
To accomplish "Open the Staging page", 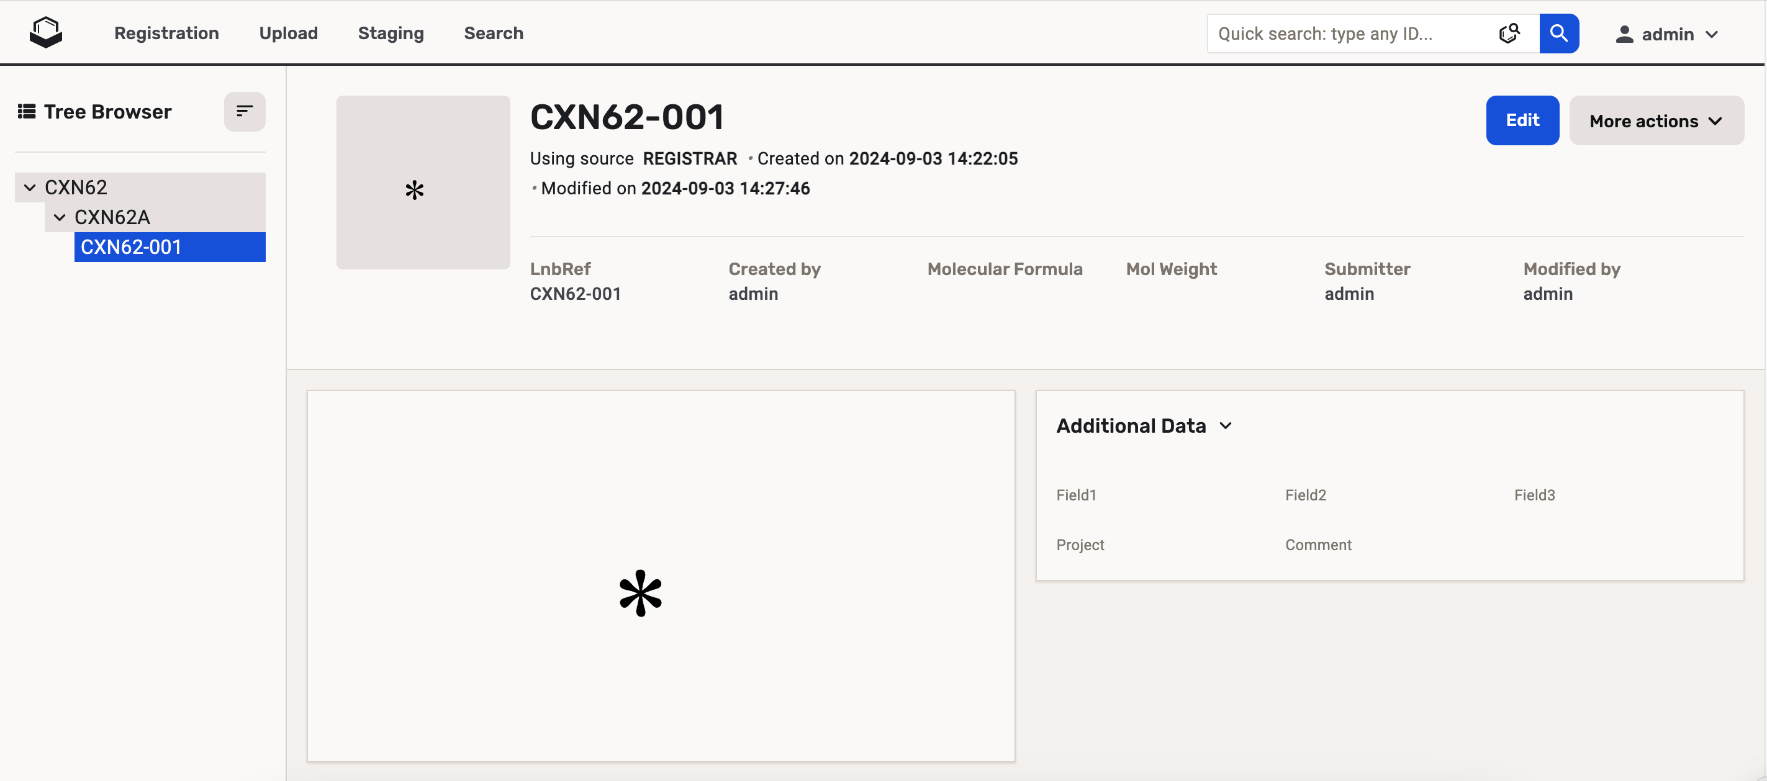I will click(391, 33).
